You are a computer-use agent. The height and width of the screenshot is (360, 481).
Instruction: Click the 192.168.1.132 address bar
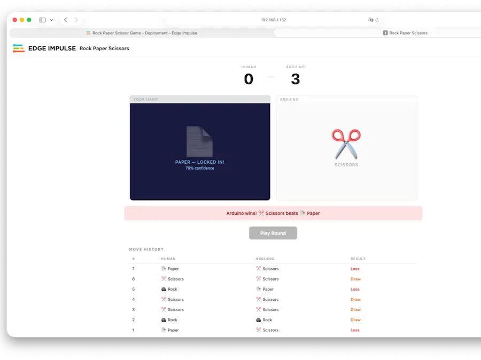pyautogui.click(x=273, y=20)
